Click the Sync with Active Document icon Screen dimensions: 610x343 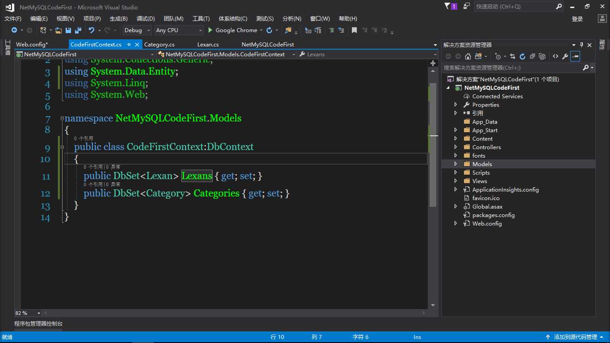coord(513,56)
